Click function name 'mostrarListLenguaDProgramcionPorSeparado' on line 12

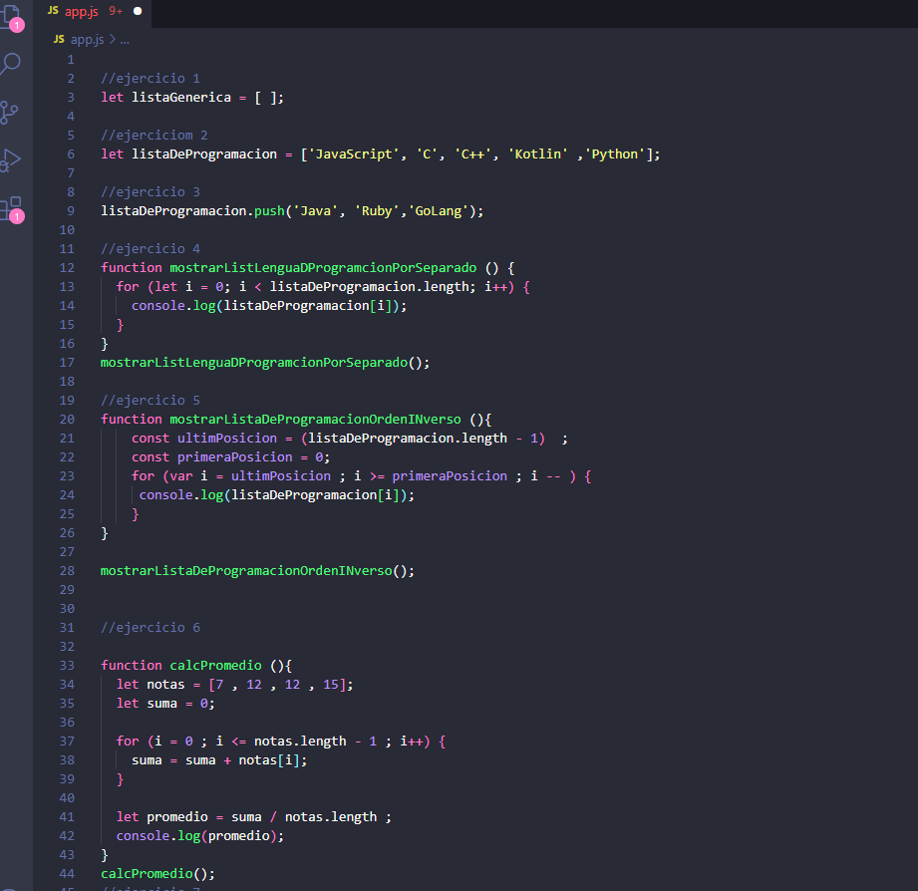coord(323,267)
